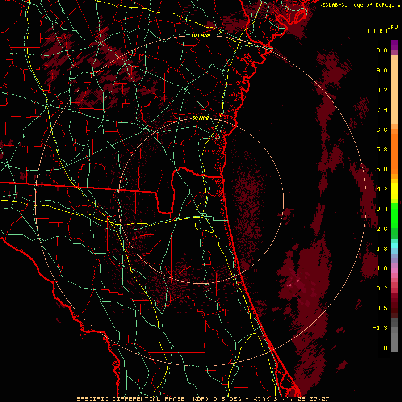Click the 7.4 color scale value
The width and height of the screenshot is (402, 402).
tap(382, 110)
